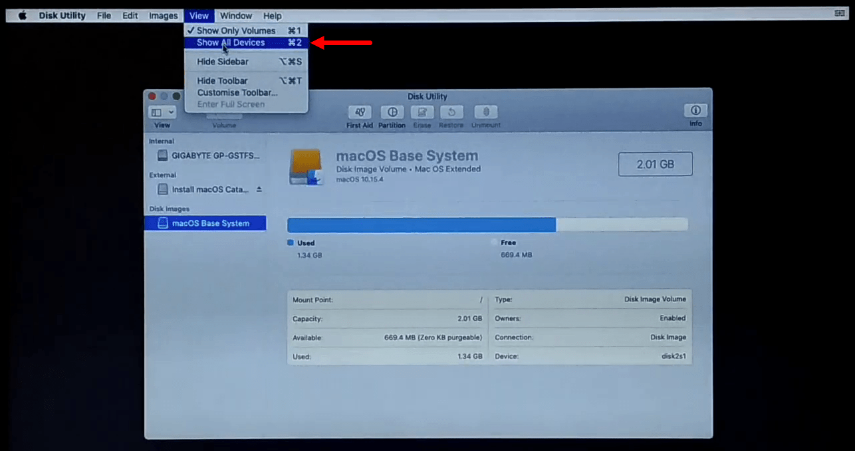Image resolution: width=855 pixels, height=451 pixels.
Task: Close the open View menu
Action: [199, 15]
